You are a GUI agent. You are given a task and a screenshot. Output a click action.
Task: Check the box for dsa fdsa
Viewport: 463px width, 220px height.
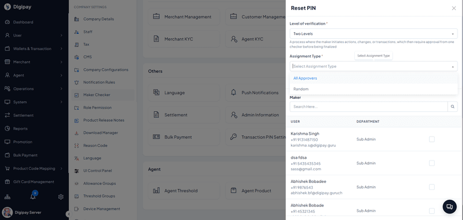(x=432, y=163)
